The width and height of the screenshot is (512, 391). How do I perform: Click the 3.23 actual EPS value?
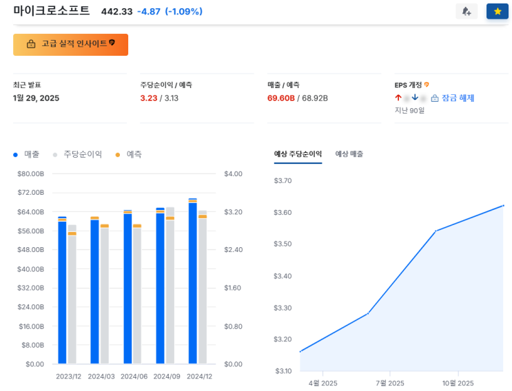pos(149,98)
